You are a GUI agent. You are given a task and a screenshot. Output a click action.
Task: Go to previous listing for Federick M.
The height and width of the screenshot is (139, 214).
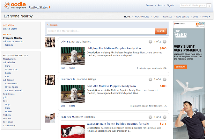point(150,117)
